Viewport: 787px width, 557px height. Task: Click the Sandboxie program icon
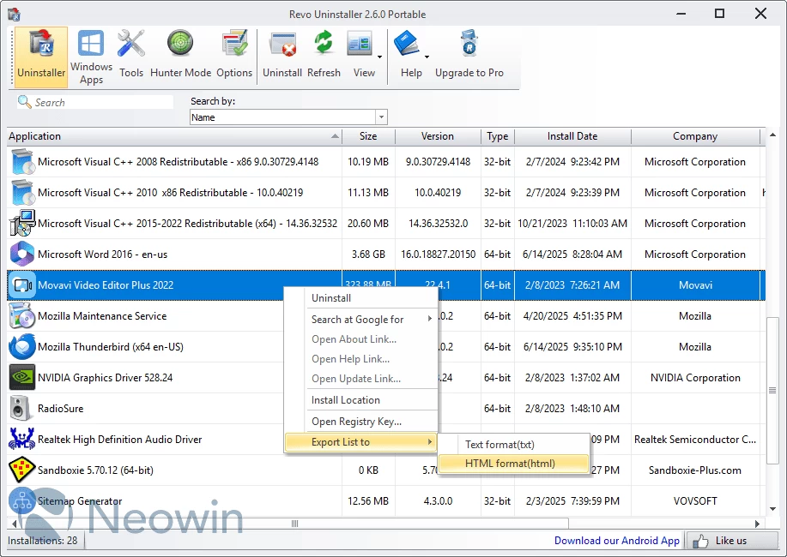tap(22, 470)
